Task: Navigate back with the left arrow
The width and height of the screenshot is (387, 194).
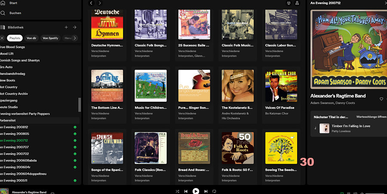Action: point(91,3)
